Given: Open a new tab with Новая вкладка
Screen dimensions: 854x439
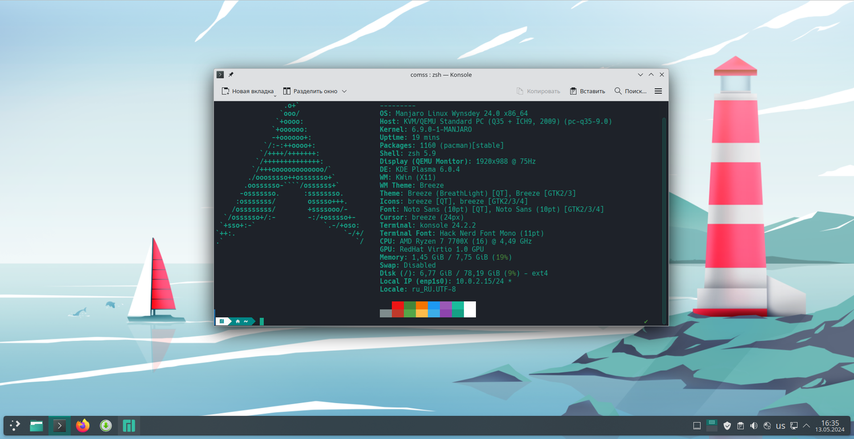Looking at the screenshot, I should [x=248, y=91].
